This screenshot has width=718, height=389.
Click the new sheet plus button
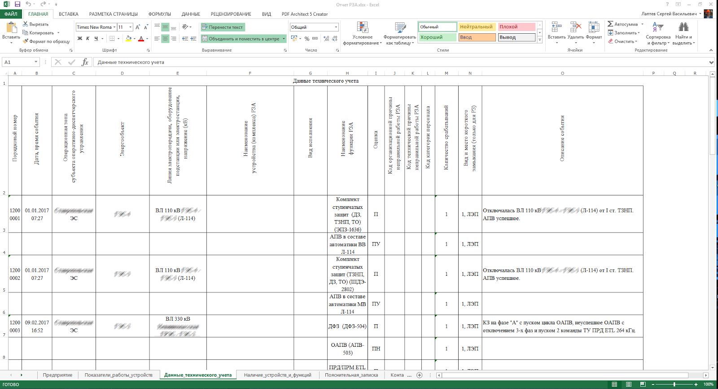click(x=420, y=375)
